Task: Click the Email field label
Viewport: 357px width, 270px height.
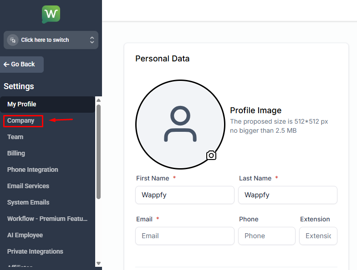Action: point(144,219)
